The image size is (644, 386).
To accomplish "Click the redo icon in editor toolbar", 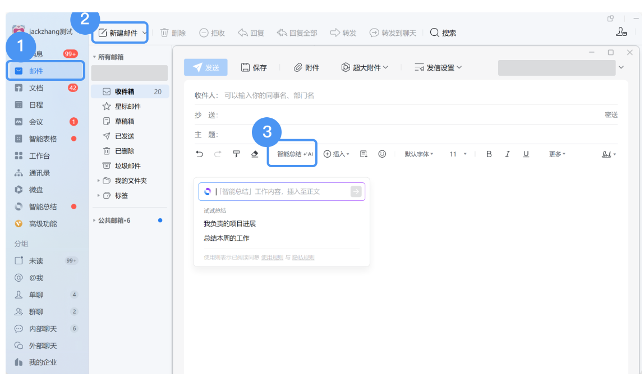I will [x=218, y=154].
